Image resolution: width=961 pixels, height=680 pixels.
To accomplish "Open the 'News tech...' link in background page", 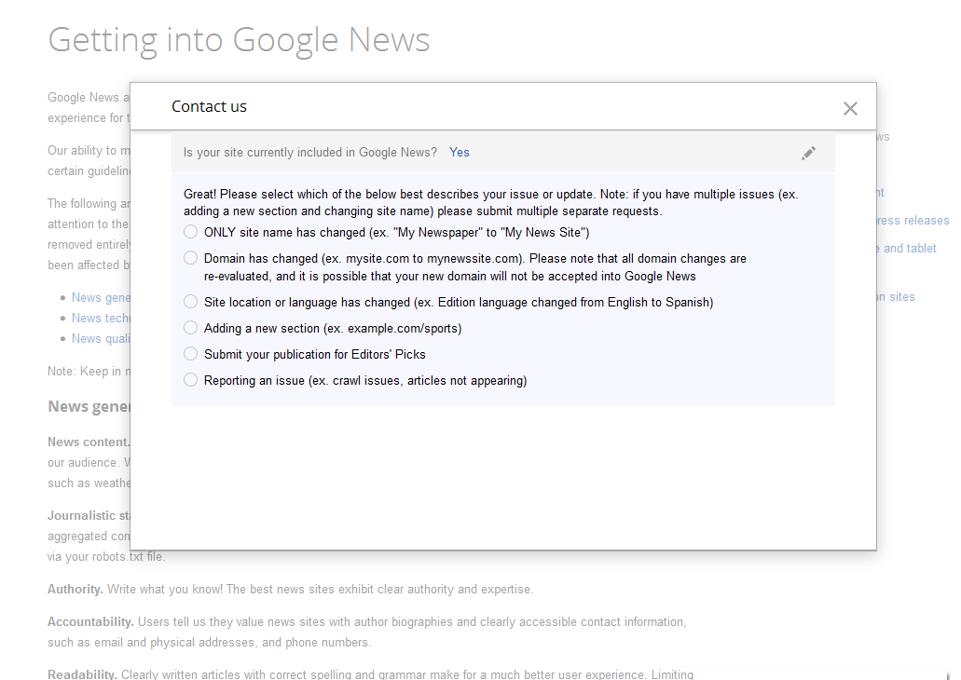I will 101,318.
